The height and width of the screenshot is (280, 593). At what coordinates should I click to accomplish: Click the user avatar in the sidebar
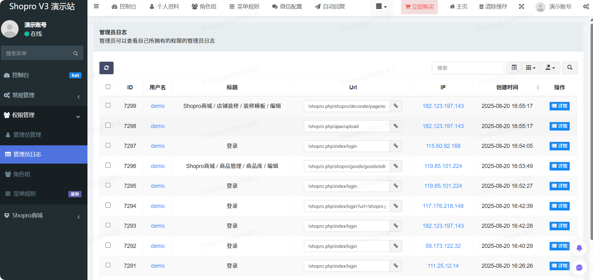pyautogui.click(x=10, y=29)
